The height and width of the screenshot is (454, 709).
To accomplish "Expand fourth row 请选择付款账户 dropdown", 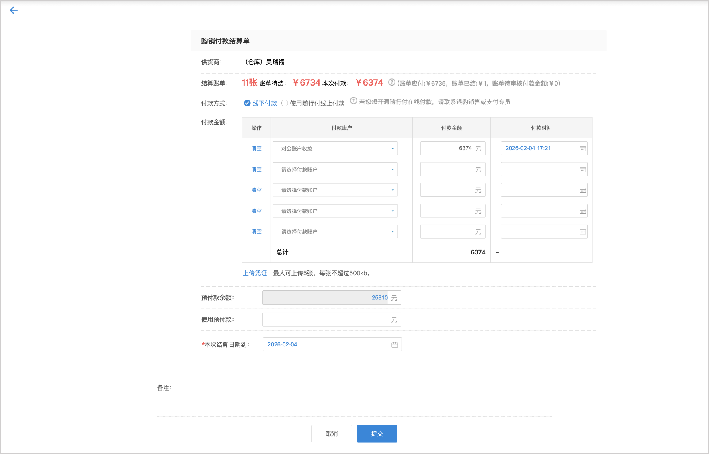I will (x=335, y=211).
